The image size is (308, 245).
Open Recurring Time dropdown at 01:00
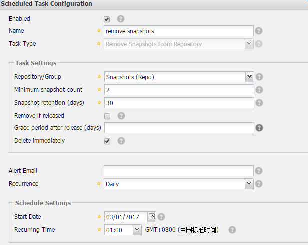pos(137,230)
